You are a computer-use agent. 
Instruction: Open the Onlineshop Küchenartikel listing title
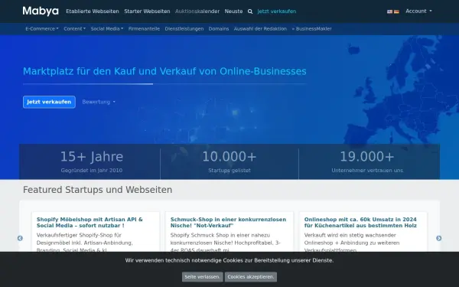coord(360,222)
